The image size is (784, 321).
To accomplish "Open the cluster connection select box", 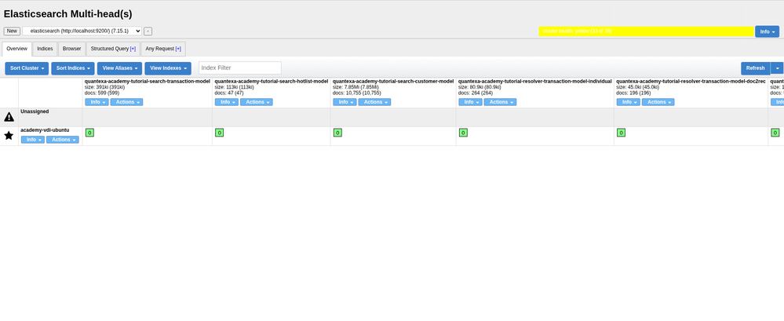I will tap(82, 31).
